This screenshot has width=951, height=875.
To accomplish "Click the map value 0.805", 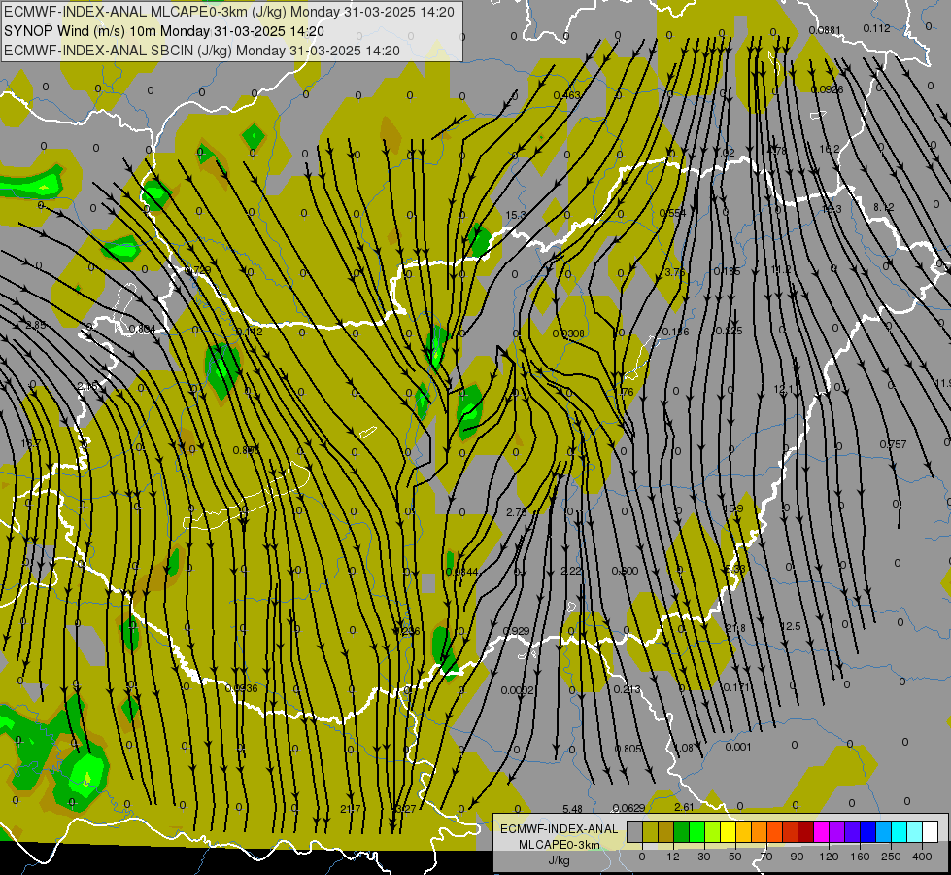I will 628,749.
